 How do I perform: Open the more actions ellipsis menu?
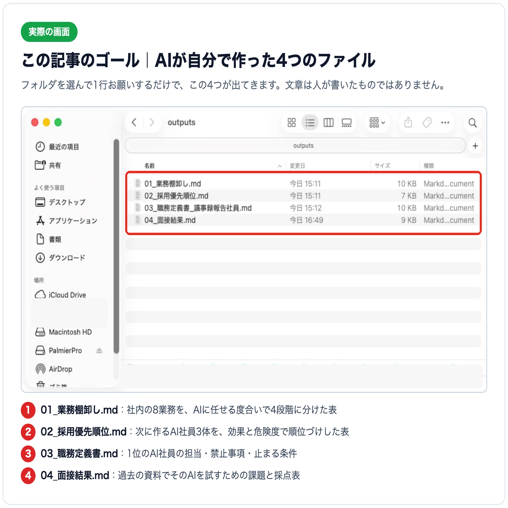pyautogui.click(x=445, y=122)
